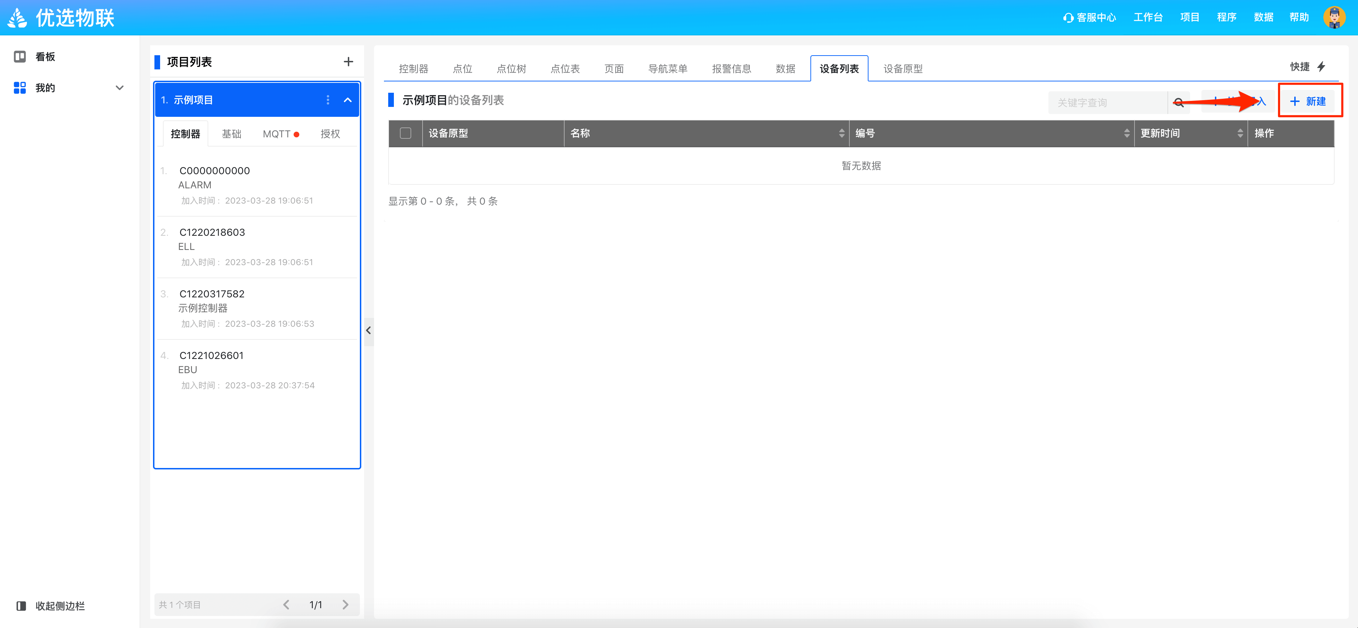Click the 共 1 个项目 label
Image resolution: width=1358 pixels, height=628 pixels.
tap(180, 605)
